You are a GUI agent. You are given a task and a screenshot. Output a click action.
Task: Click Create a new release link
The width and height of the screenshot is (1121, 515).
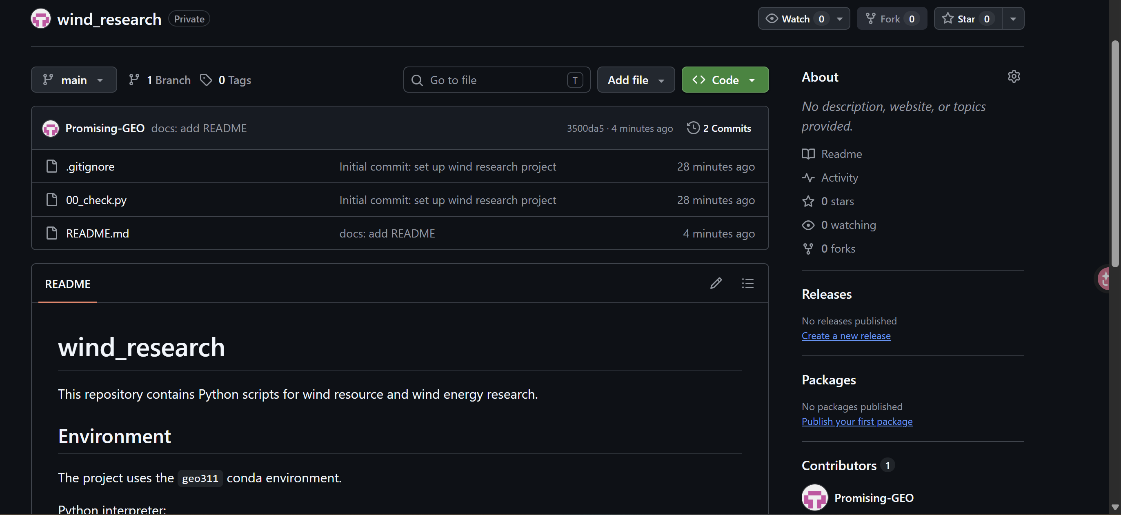(x=846, y=336)
